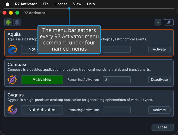The width and height of the screenshot is (178, 135).
Task: Open the Help menu
Action: click(x=91, y=4)
